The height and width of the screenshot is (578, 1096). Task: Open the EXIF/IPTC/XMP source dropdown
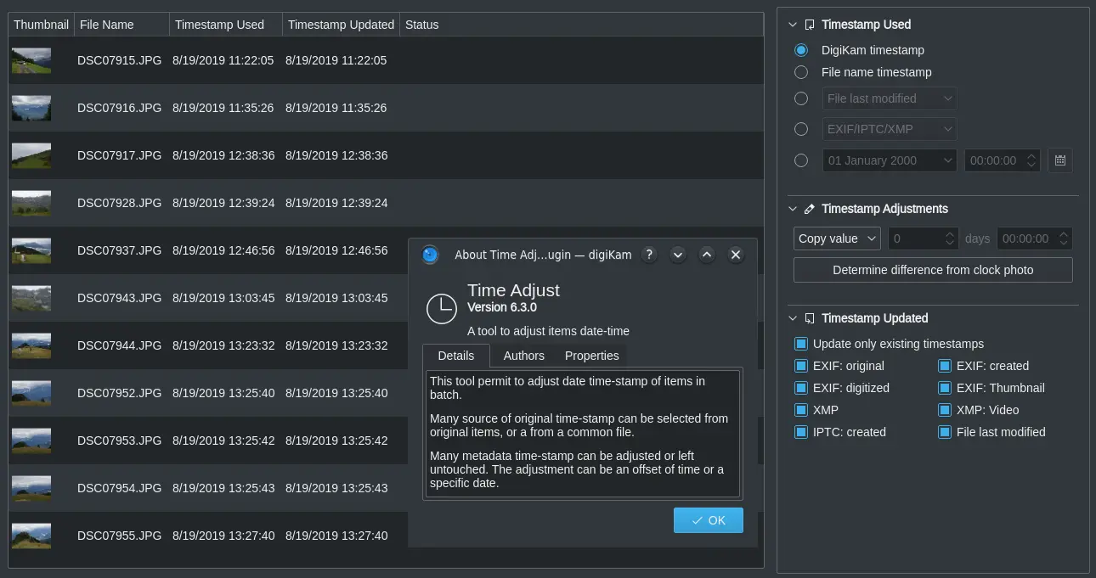(890, 128)
